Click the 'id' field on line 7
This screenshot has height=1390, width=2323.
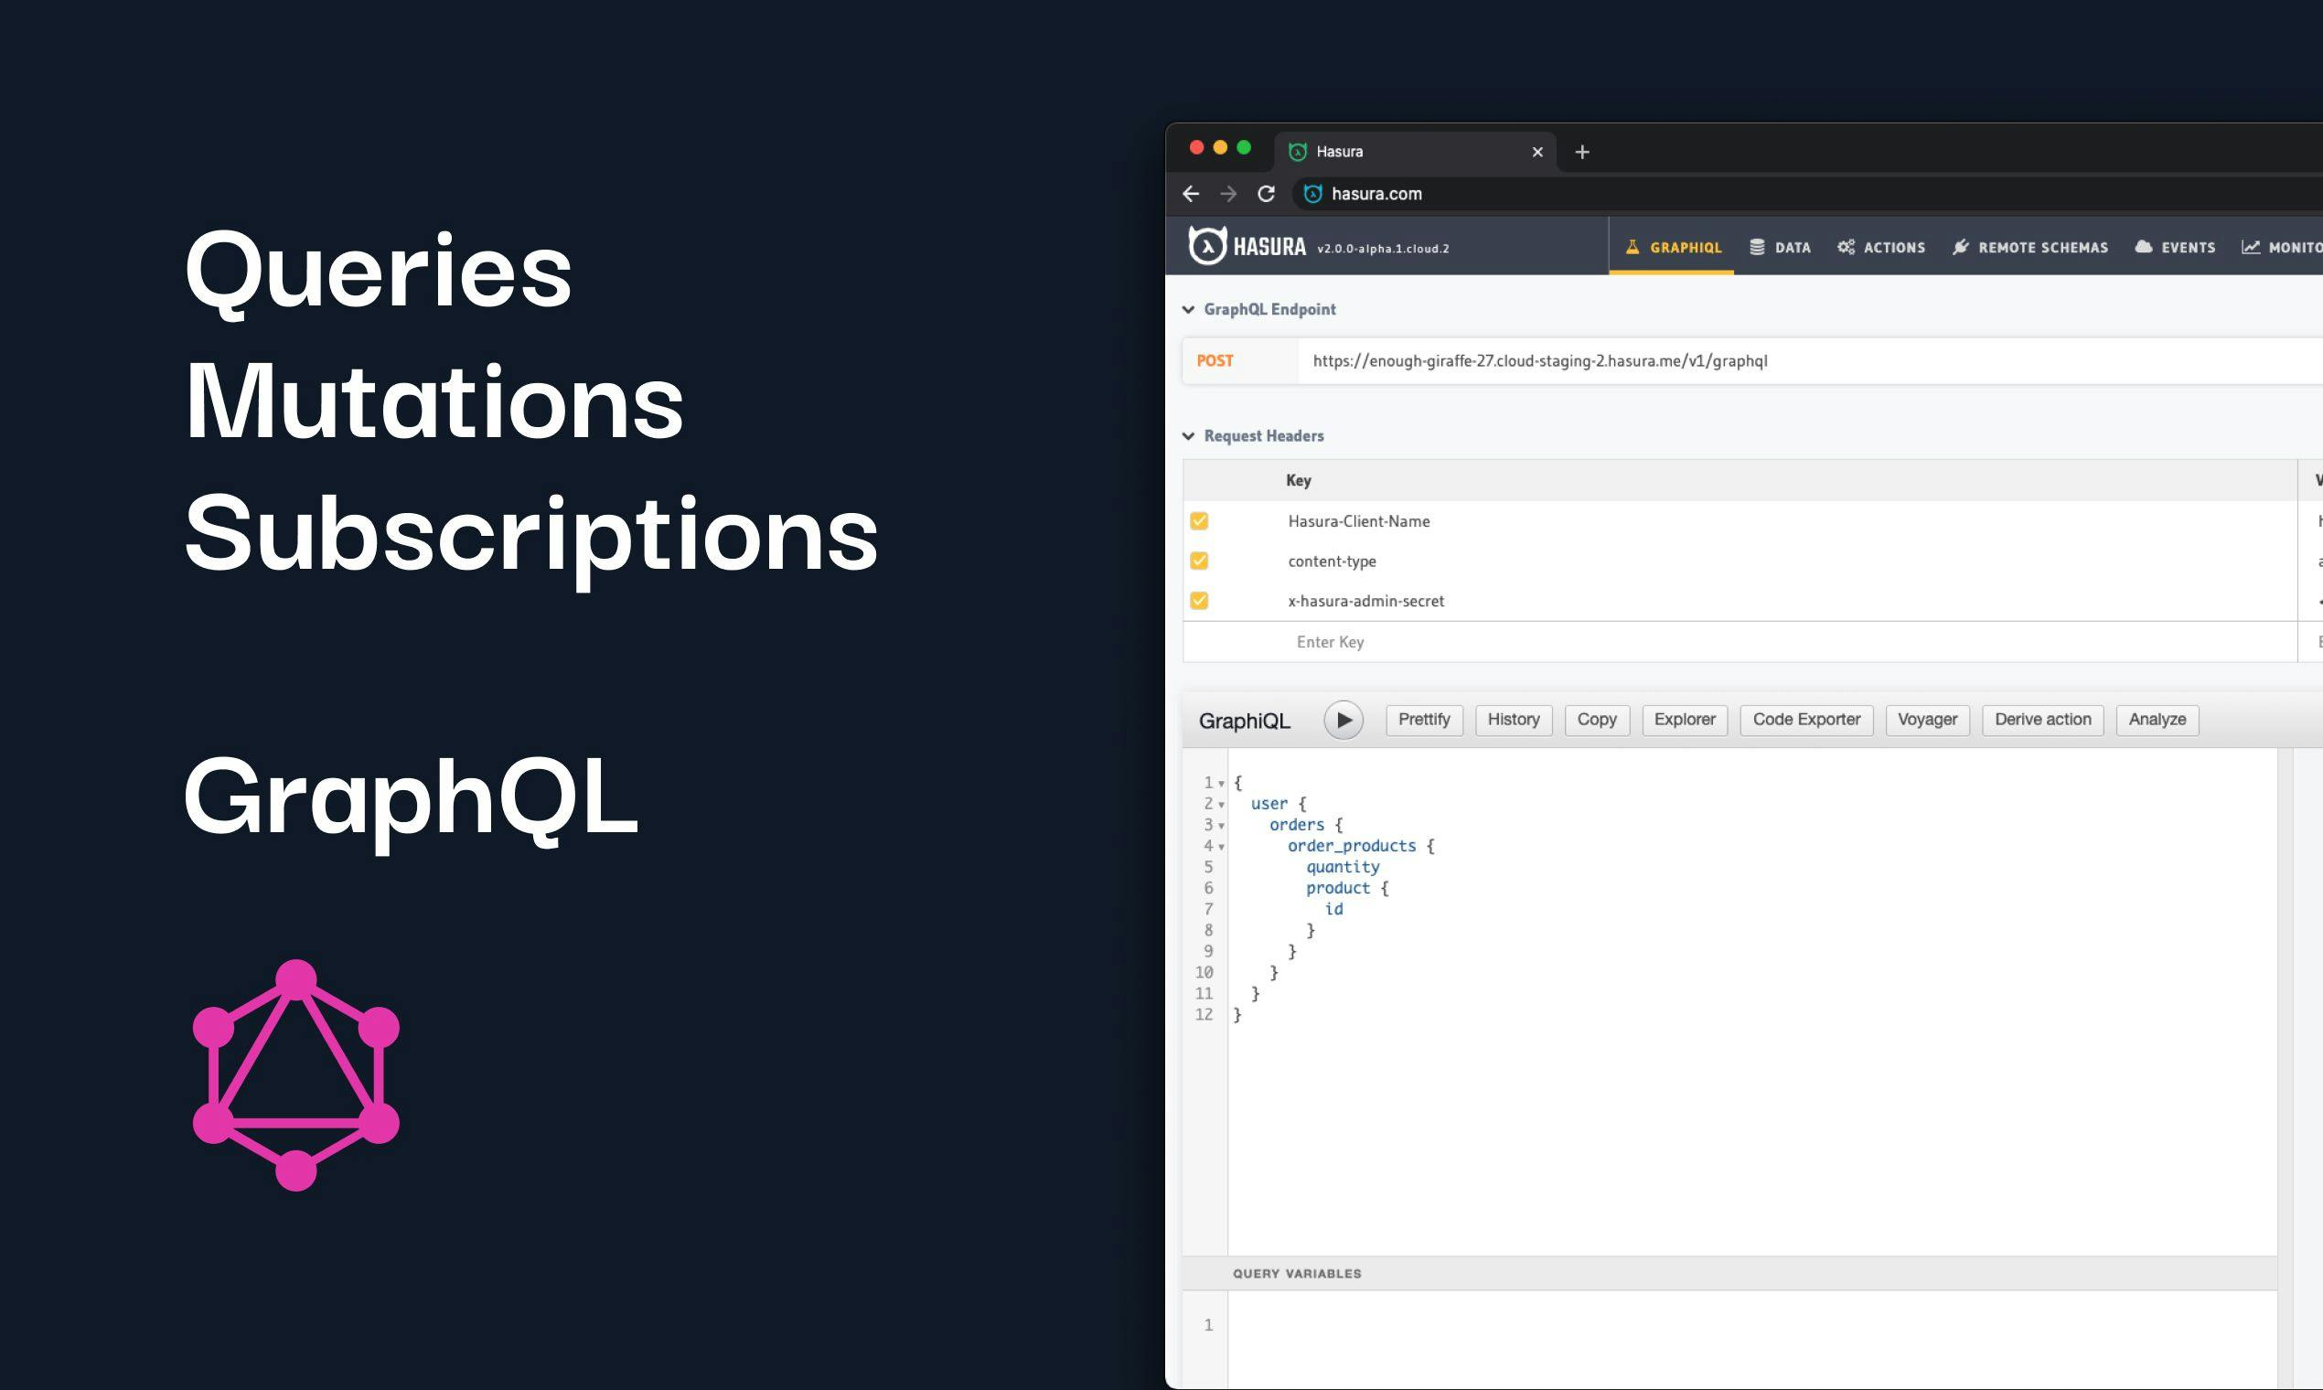tap(1333, 909)
